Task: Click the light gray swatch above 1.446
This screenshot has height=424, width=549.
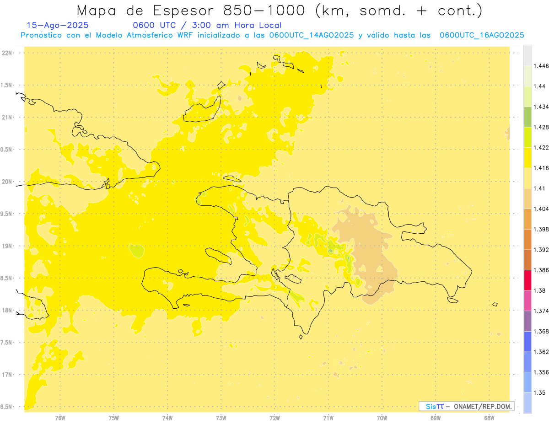Action: [527, 55]
